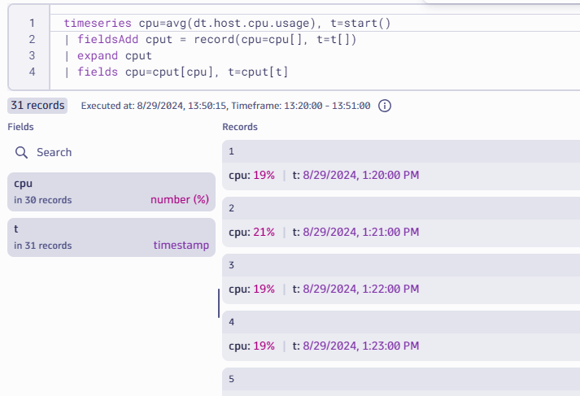Open record number 4 header row
Image resolution: width=580 pixels, height=396 pixels.
[400, 322]
